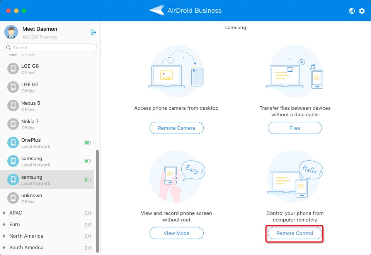Click the samsung header title
Screen dimensions: 371x255
236,28
